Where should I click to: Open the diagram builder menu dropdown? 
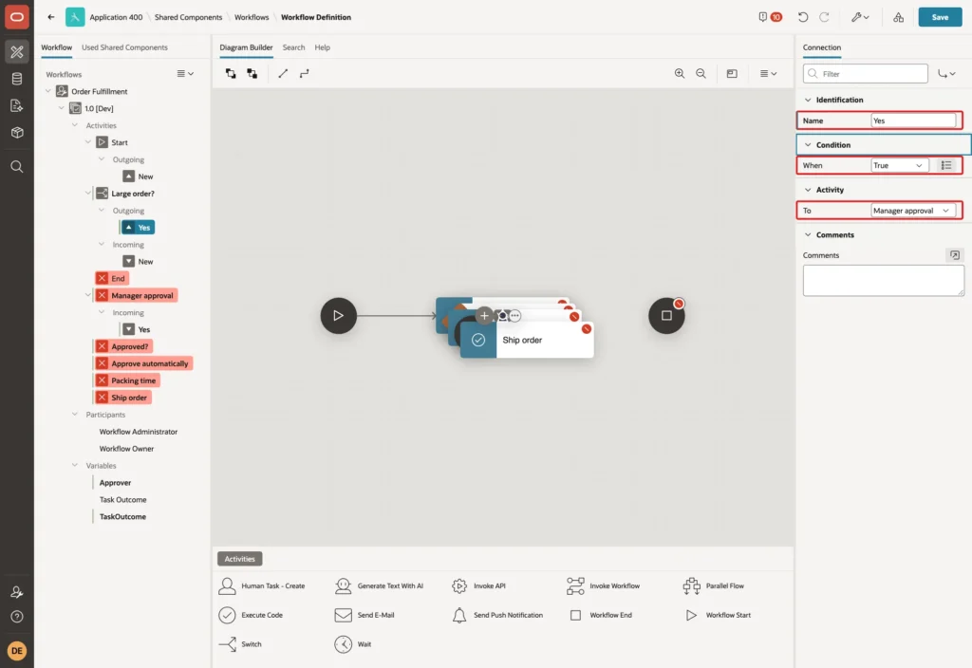pos(768,73)
